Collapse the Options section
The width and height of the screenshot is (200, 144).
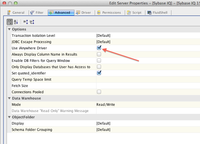tap(9, 29)
